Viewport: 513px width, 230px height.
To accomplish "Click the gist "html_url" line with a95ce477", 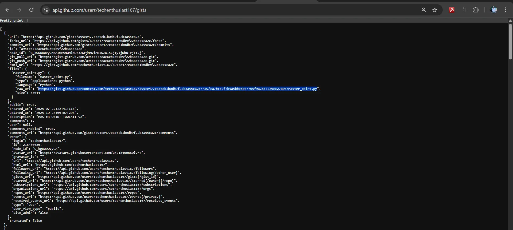I will click(92, 65).
